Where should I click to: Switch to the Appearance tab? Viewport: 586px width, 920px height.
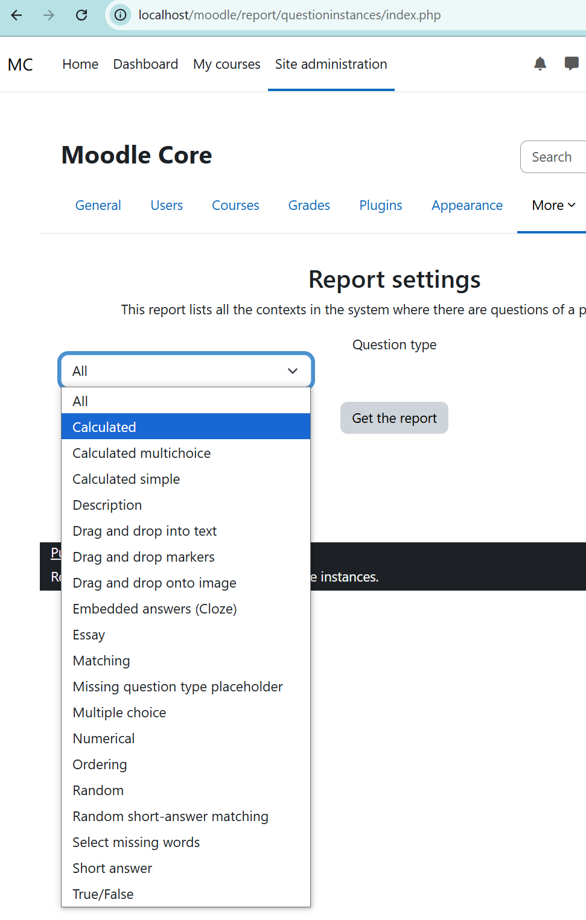click(x=467, y=205)
